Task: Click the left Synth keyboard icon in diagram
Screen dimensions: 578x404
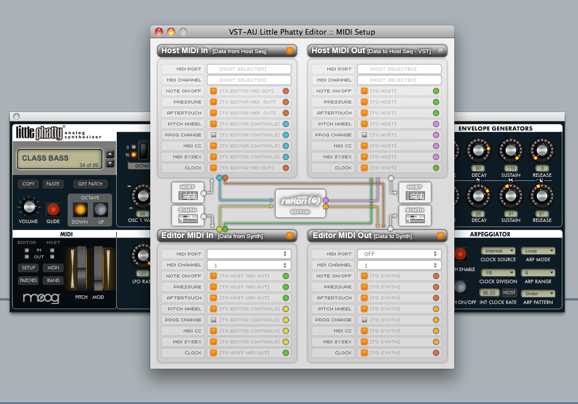Action: pos(188,215)
